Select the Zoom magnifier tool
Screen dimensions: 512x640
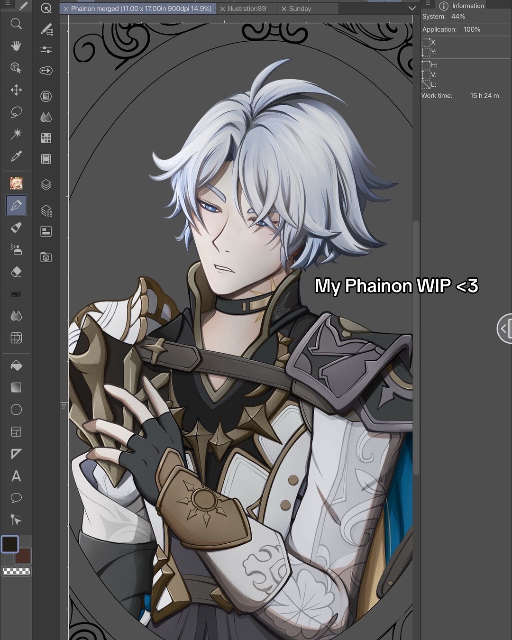click(16, 24)
